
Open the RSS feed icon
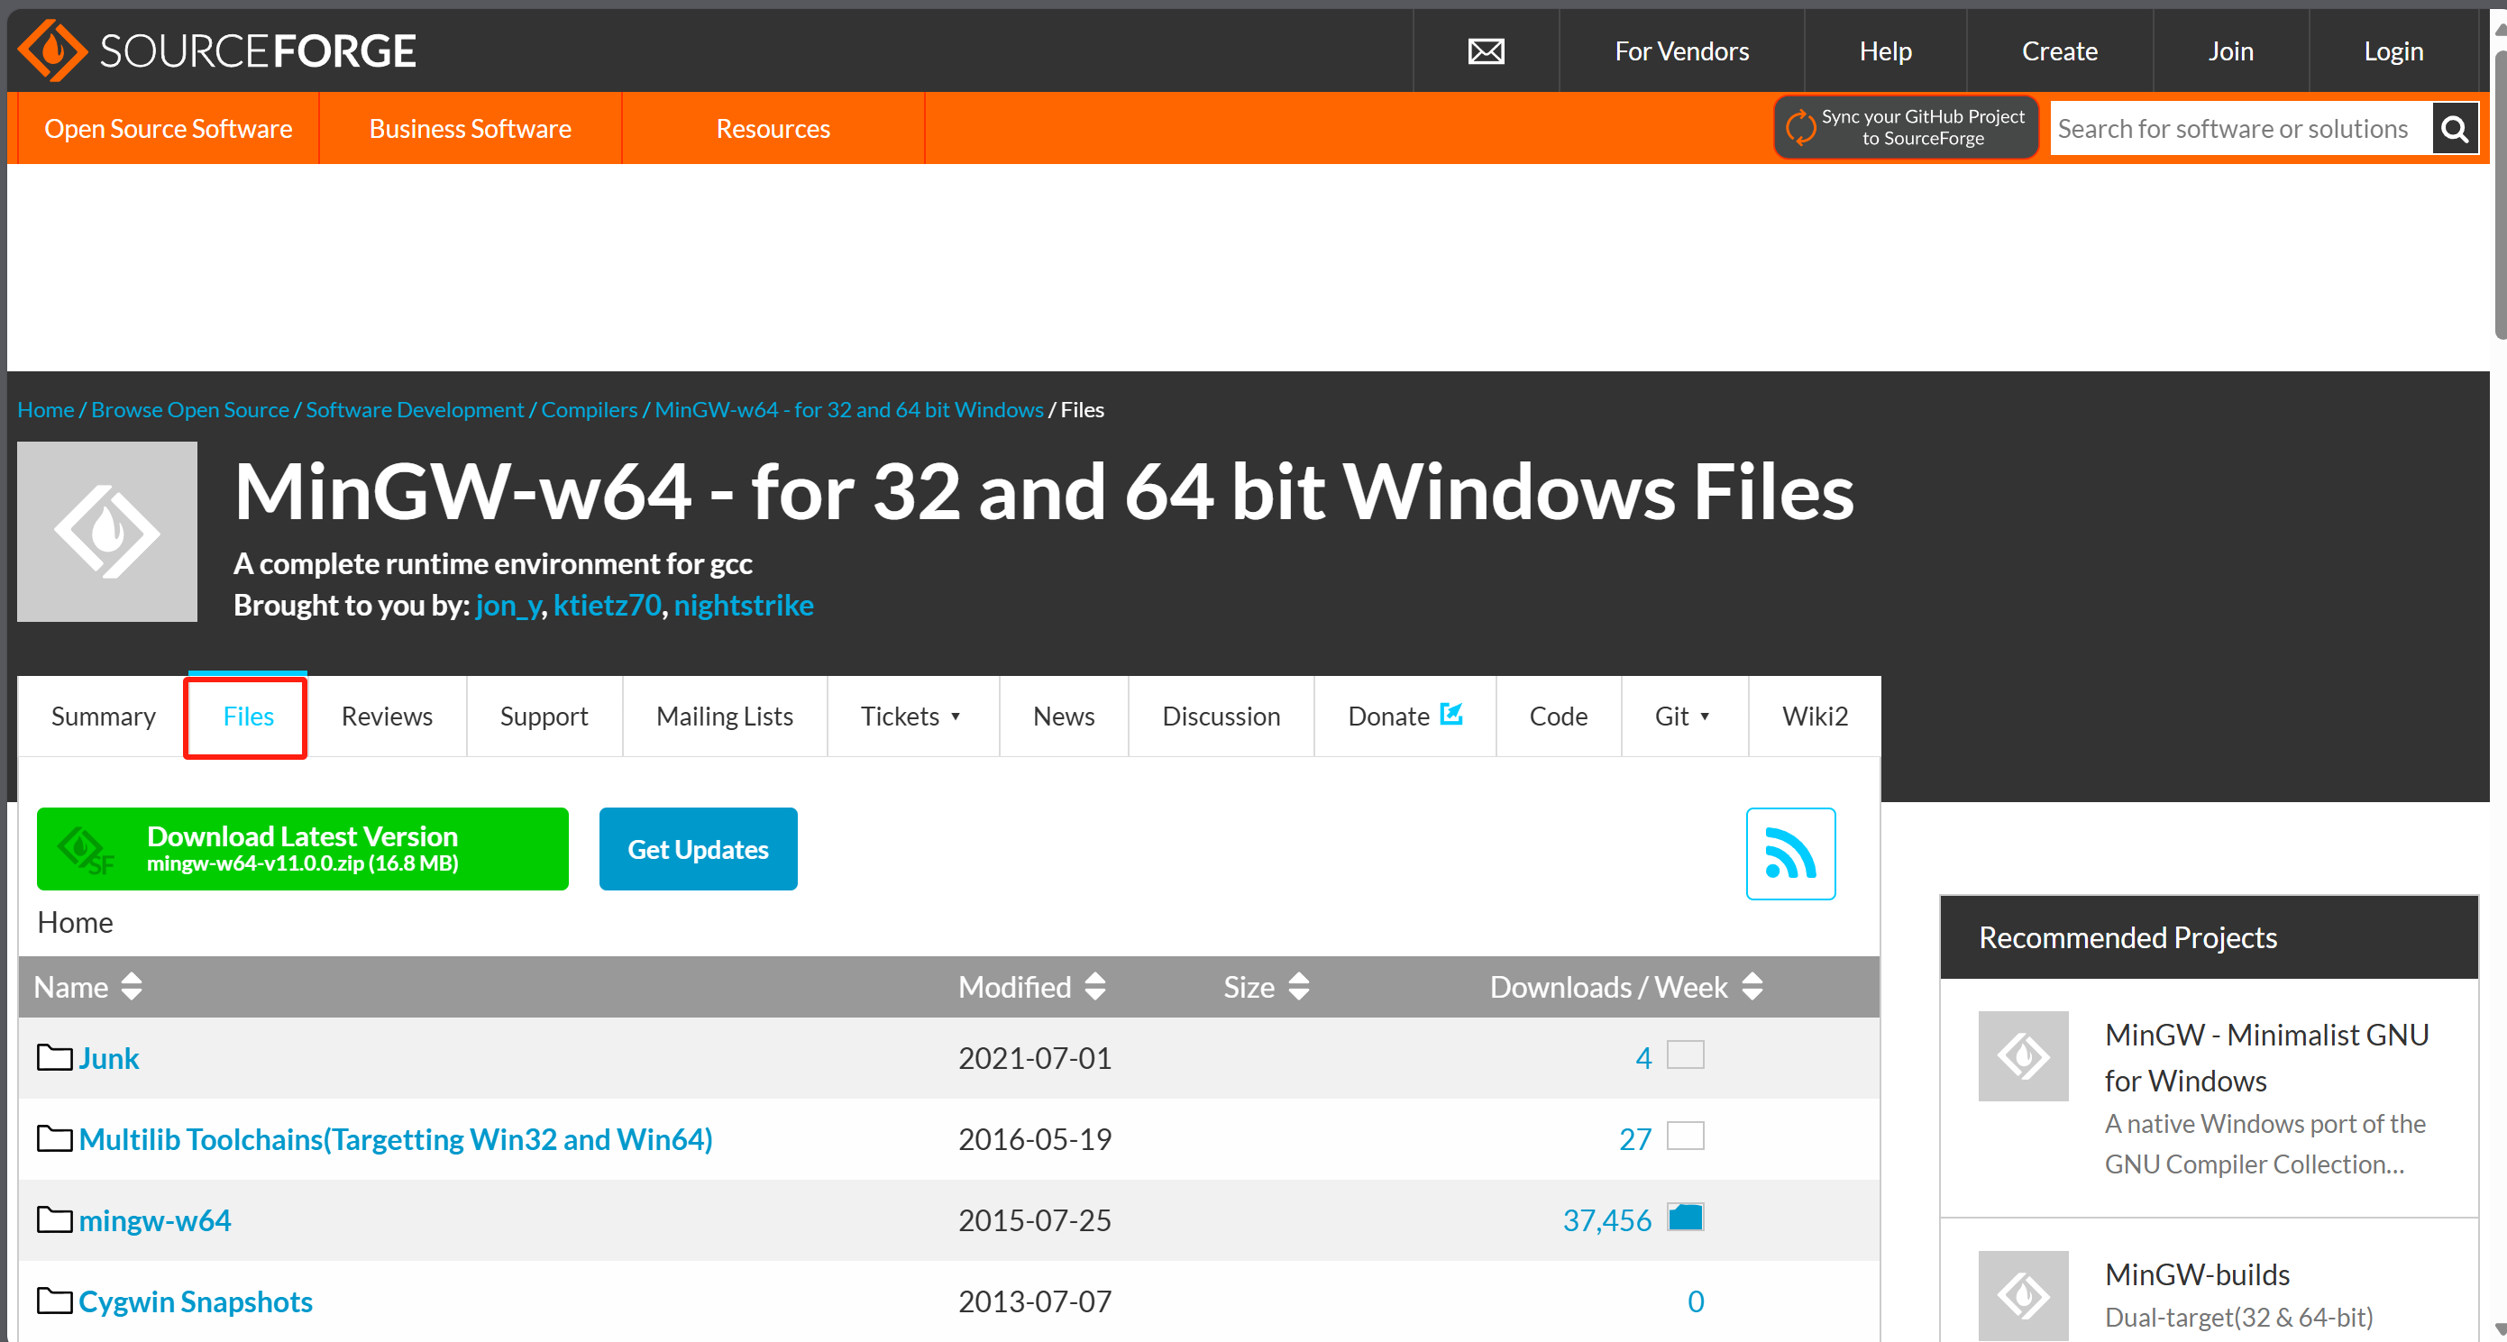point(1789,854)
